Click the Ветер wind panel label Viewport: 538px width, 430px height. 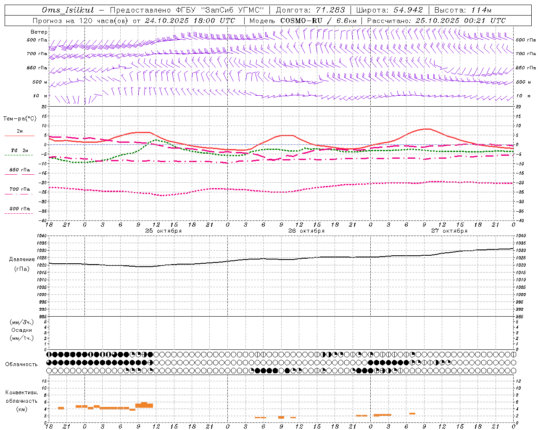click(x=39, y=32)
